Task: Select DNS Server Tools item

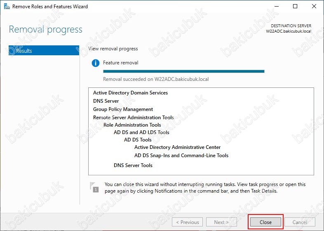Action: pos(133,165)
